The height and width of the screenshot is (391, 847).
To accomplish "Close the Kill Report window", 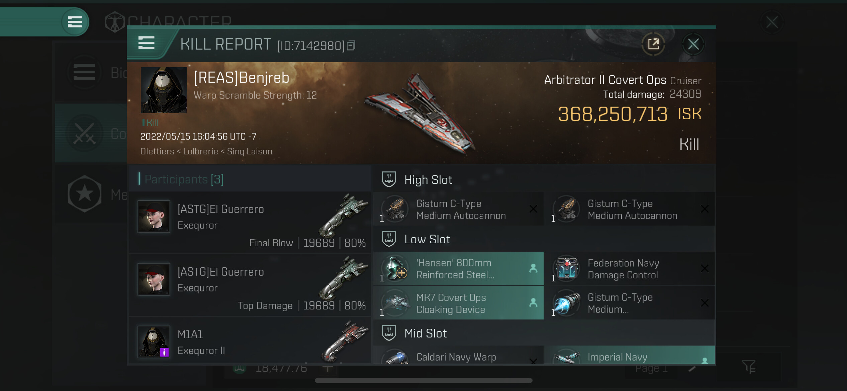I will [693, 44].
